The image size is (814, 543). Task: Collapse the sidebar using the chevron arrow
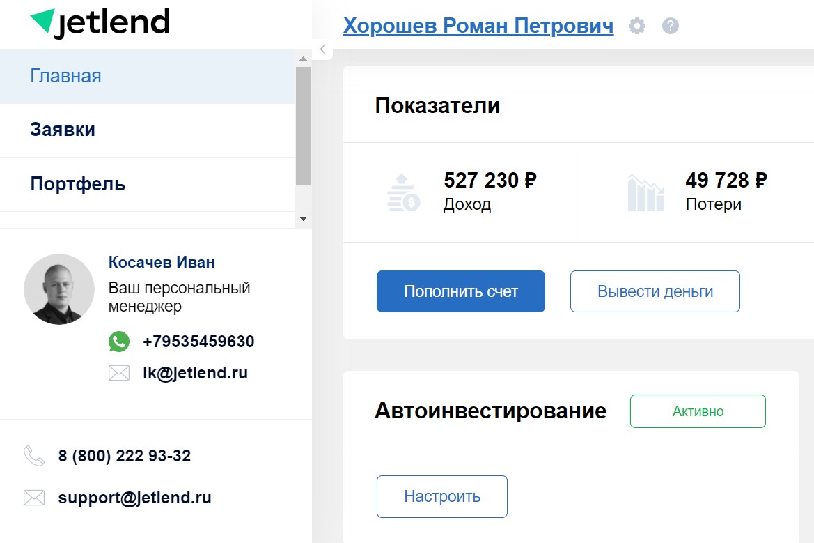pos(322,49)
